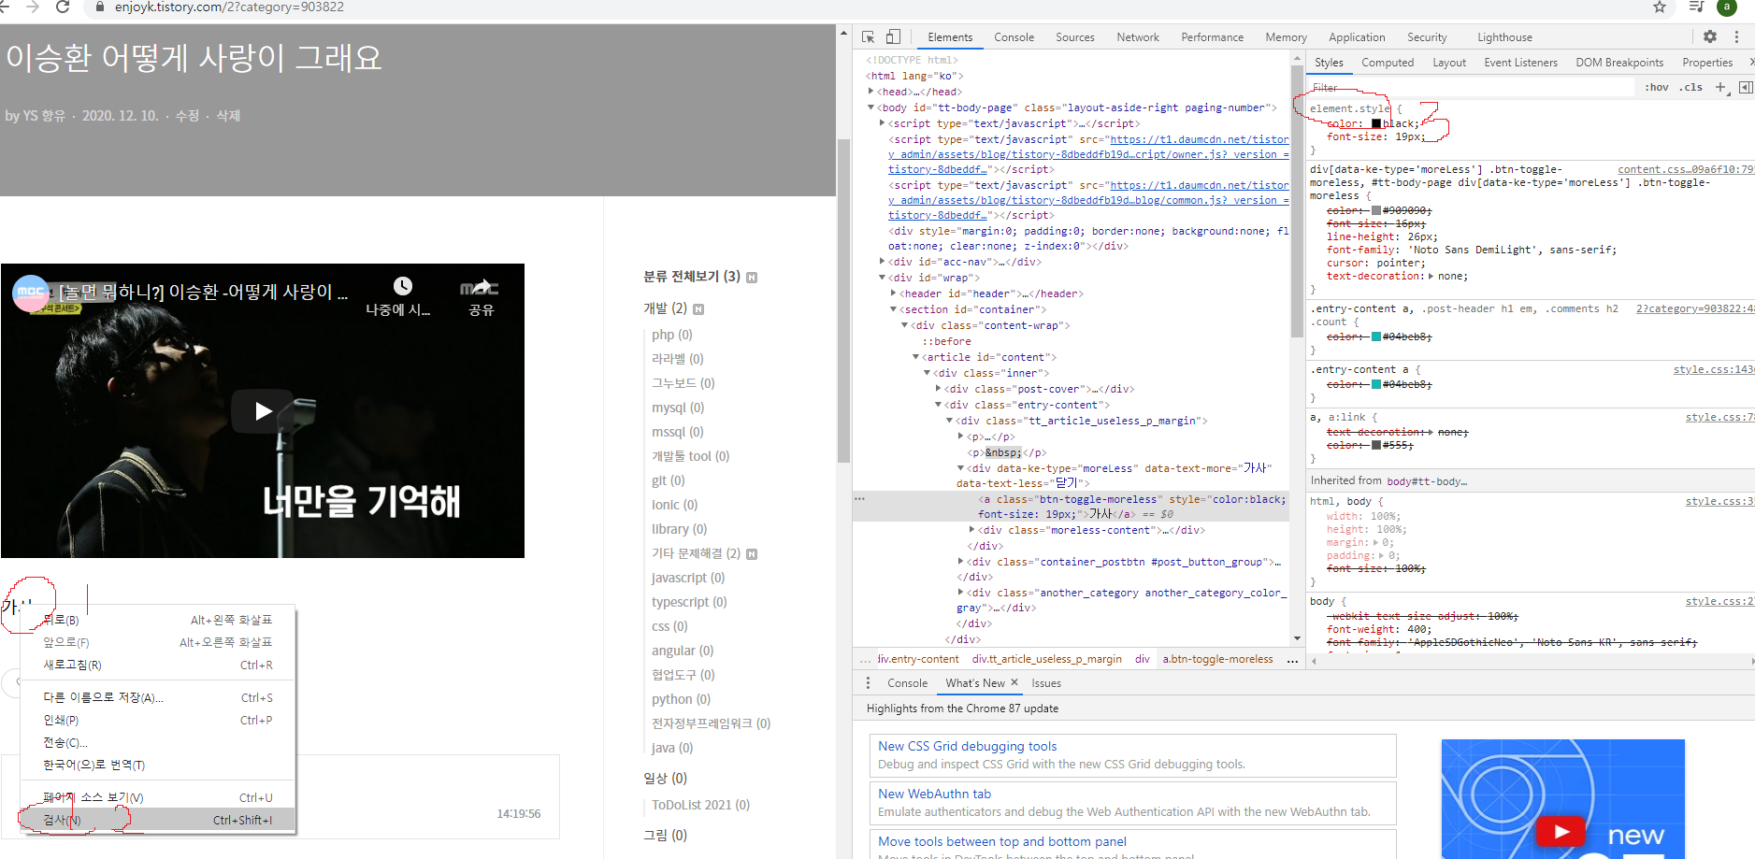Choose 인쇄(P) in the context menu

click(x=158, y=720)
